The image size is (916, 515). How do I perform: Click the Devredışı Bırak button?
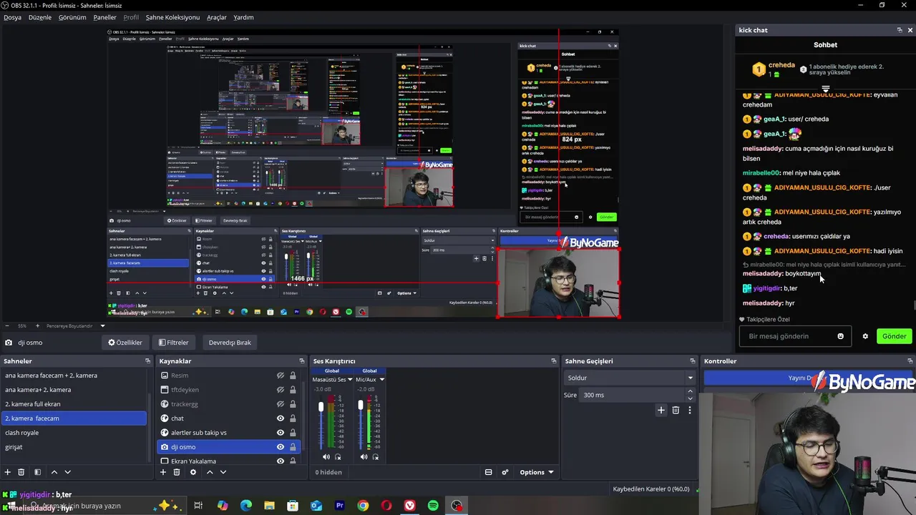230,343
